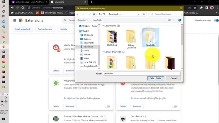The image size is (219, 123).
Task: Click the volume icon in system tray
Action: (6, 101)
